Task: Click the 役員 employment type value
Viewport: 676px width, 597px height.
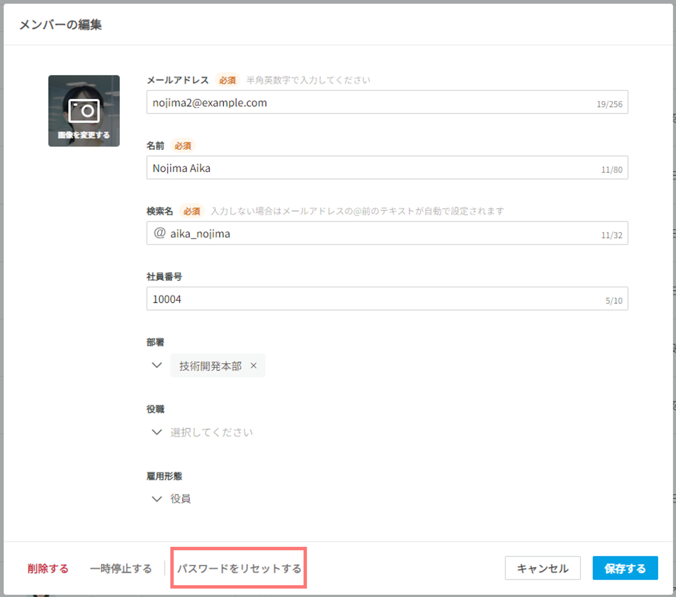Action: pos(180,499)
